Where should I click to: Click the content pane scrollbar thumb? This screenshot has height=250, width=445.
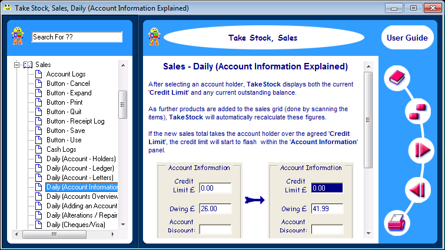(x=368, y=120)
